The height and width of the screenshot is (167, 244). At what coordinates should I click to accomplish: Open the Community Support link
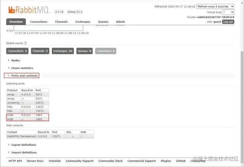click(x=80, y=161)
